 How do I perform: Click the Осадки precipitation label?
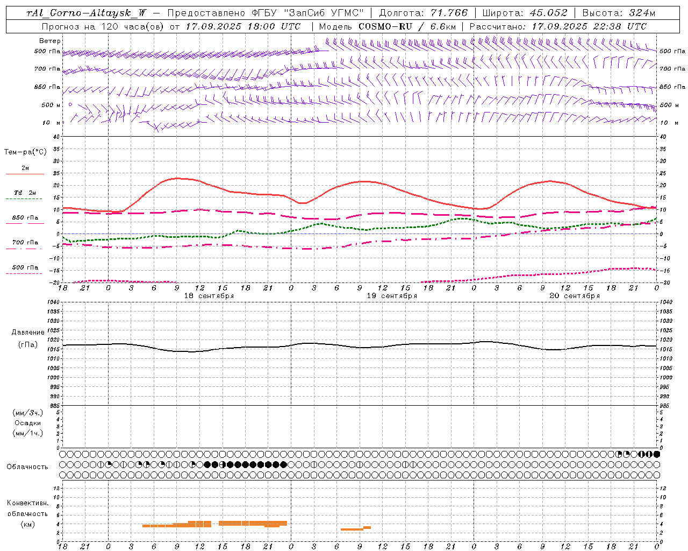[x=28, y=423]
